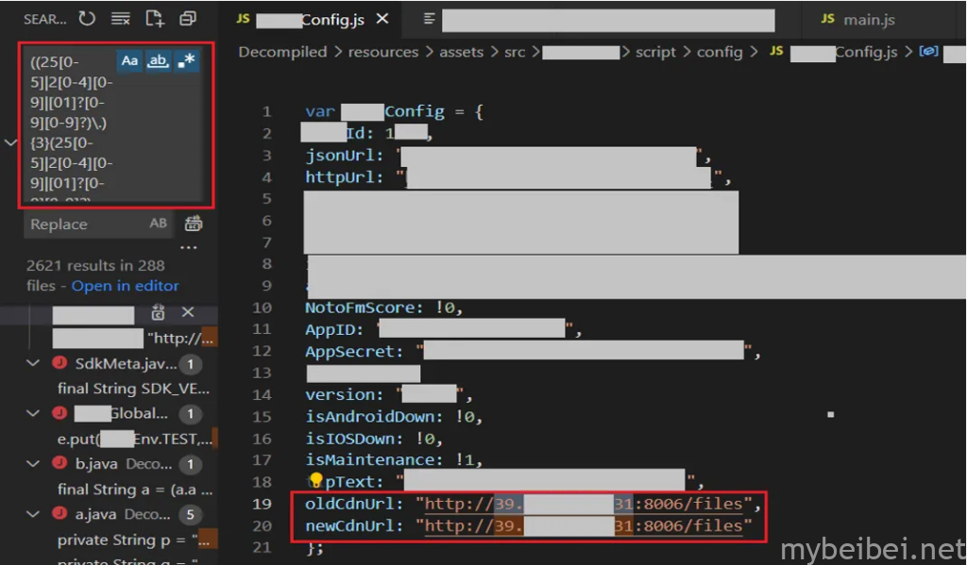
Task: Close the Config.js editor tab
Action: (x=382, y=19)
